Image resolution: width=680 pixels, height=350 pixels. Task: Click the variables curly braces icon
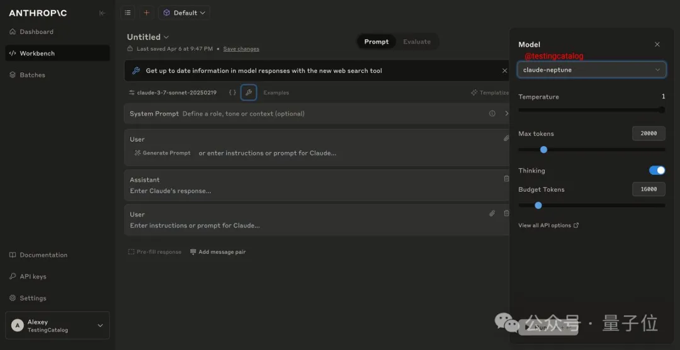click(x=232, y=93)
